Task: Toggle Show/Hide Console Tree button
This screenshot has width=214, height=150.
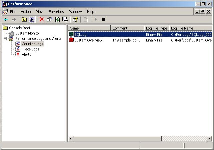Action: [x=32, y=20]
